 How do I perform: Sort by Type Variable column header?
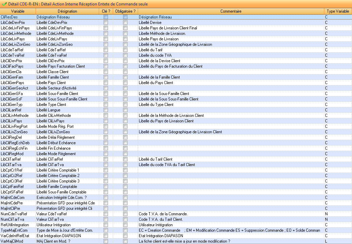click(338, 11)
